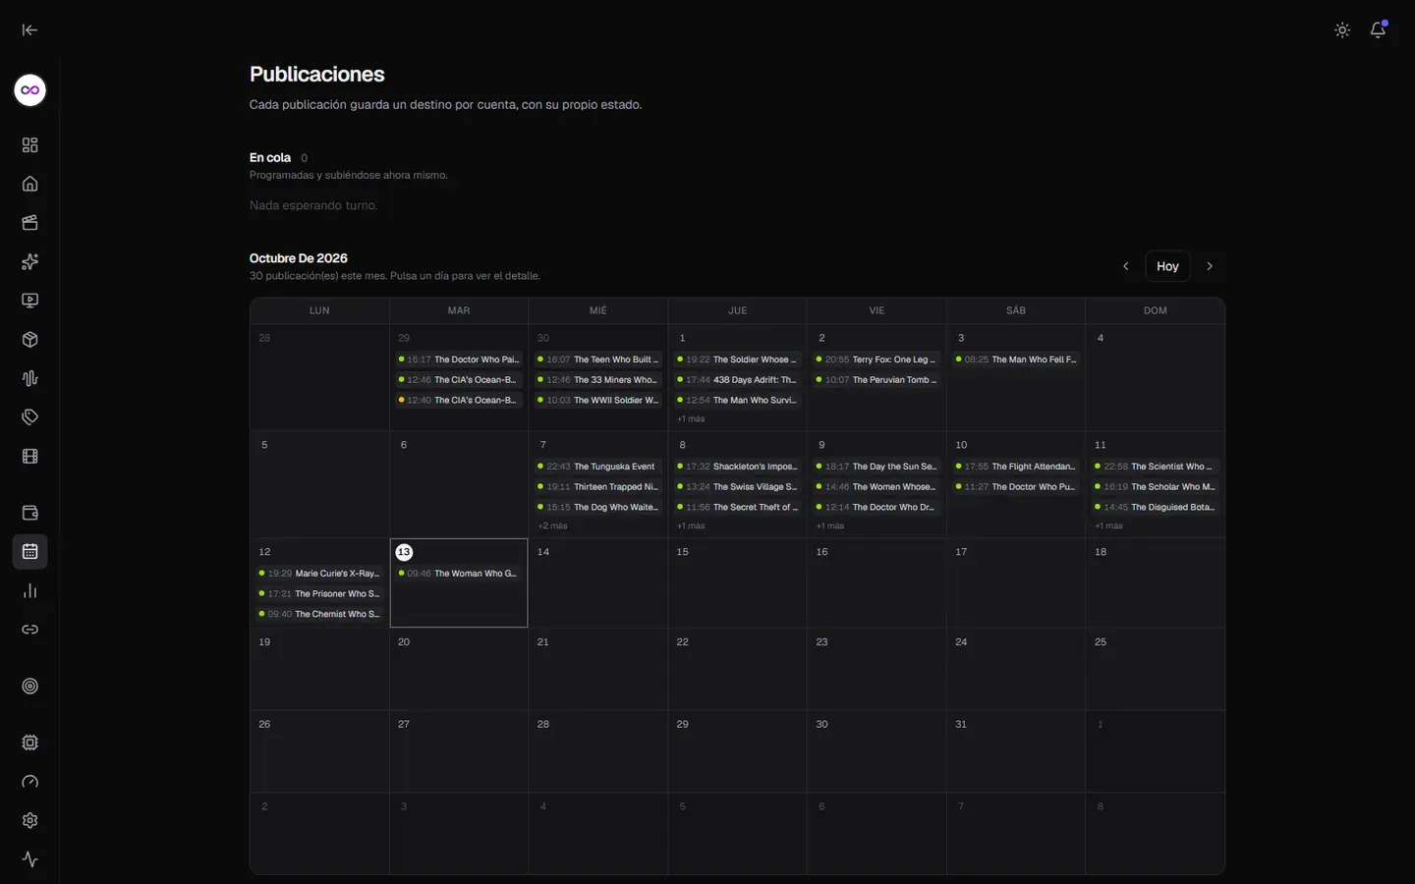Viewport: 1415px width, 884px height.
Task: Open the tags icon in sidebar
Action: 30,417
